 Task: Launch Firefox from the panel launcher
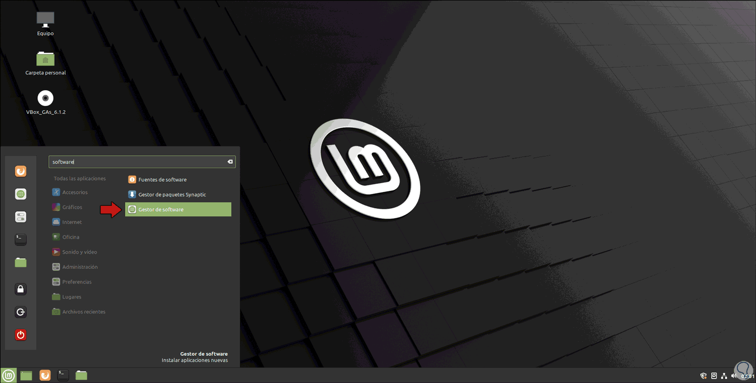pyautogui.click(x=45, y=375)
